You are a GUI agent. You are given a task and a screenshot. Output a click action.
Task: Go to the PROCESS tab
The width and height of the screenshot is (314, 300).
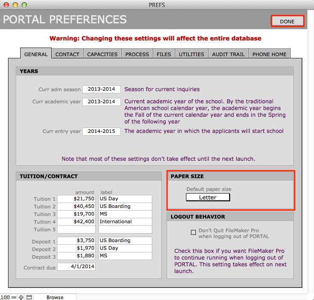coord(137,54)
